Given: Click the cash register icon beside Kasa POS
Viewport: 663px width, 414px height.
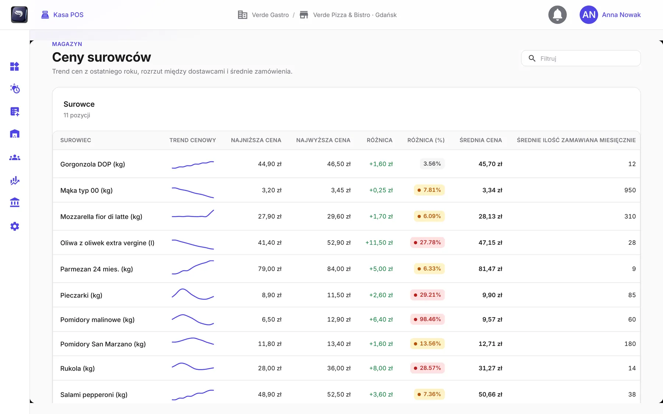Looking at the screenshot, I should [45, 15].
